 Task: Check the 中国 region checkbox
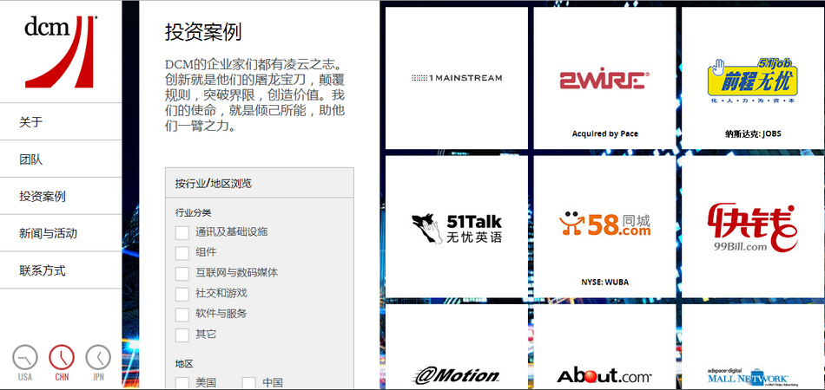(248, 383)
